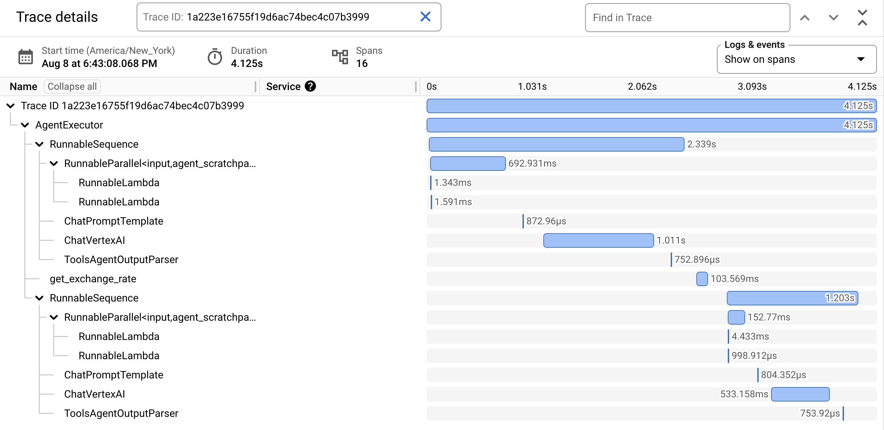Click the downward navigation arrow icon
Image resolution: width=884 pixels, height=430 pixels.
[x=834, y=17]
